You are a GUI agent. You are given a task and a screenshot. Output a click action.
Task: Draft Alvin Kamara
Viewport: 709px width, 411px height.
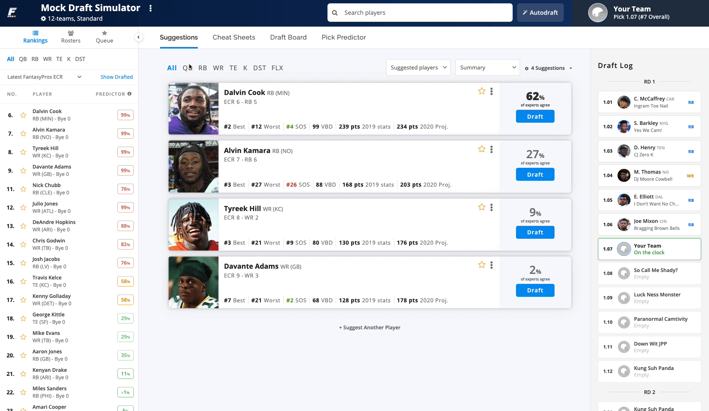pos(535,174)
